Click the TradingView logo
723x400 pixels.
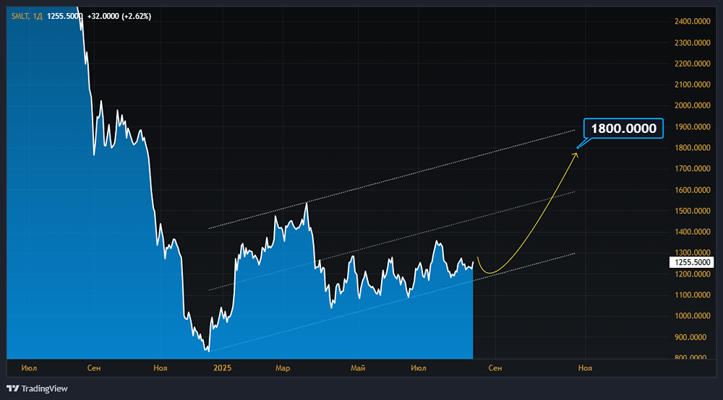(37, 388)
